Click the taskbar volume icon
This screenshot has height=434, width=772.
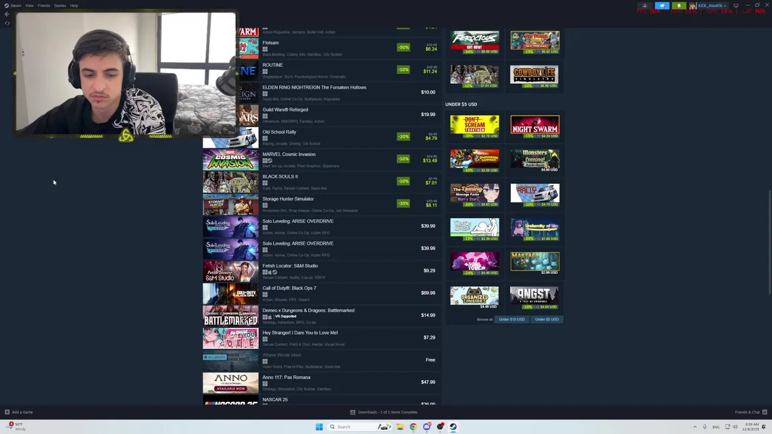tap(735, 427)
